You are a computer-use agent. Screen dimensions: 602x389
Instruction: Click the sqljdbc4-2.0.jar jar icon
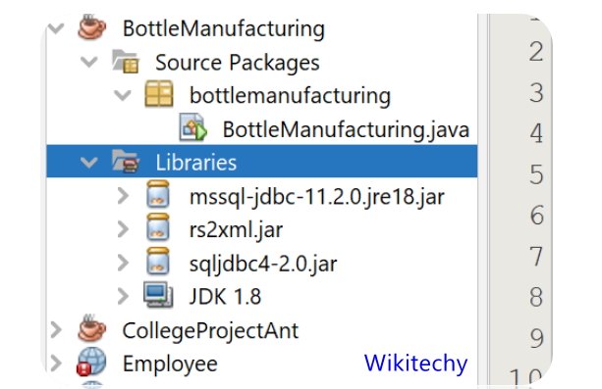158,261
